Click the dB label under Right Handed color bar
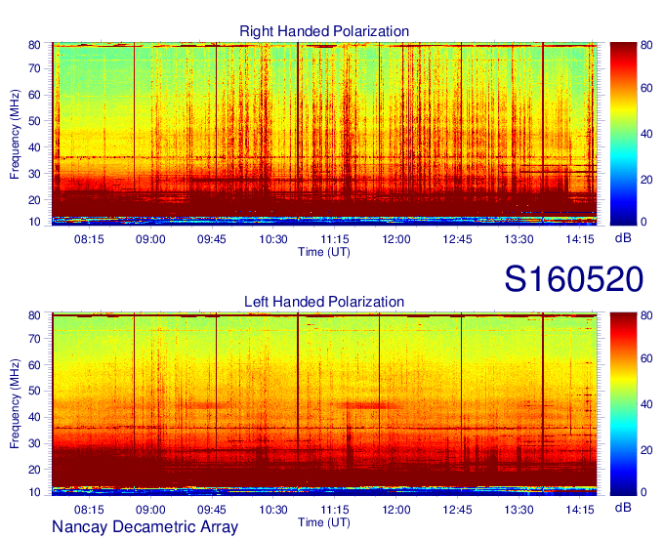 pos(623,238)
